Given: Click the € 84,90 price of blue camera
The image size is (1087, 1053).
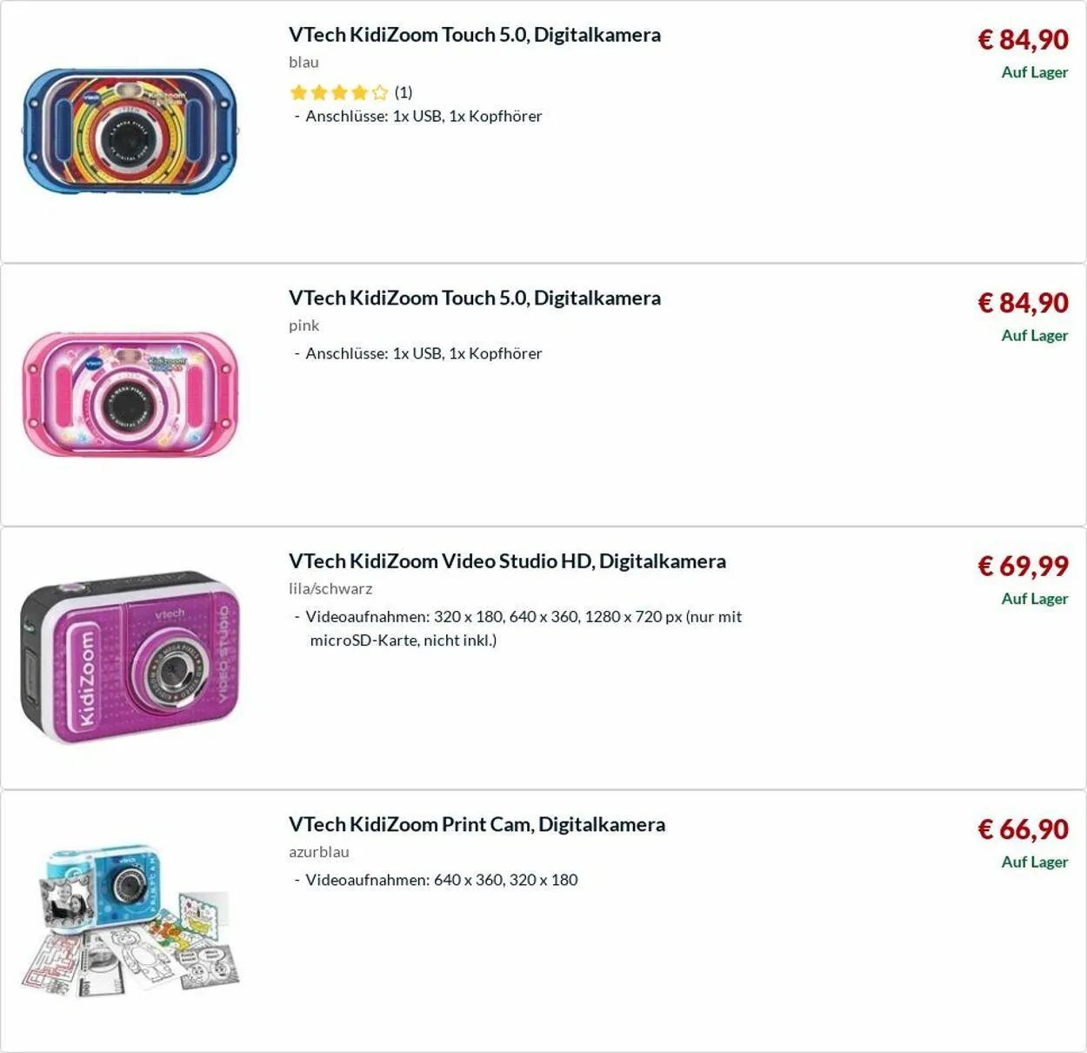Looking at the screenshot, I should 1023,39.
